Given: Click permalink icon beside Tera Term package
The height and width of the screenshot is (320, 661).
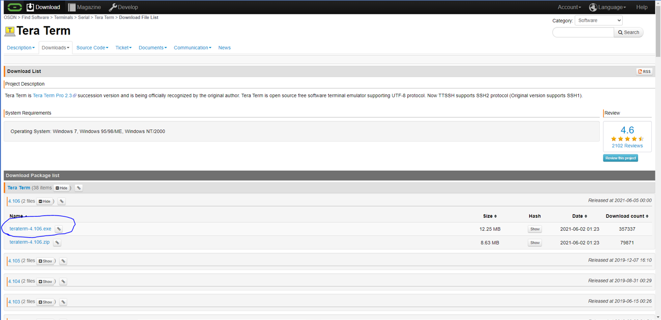Looking at the screenshot, I should (x=79, y=188).
